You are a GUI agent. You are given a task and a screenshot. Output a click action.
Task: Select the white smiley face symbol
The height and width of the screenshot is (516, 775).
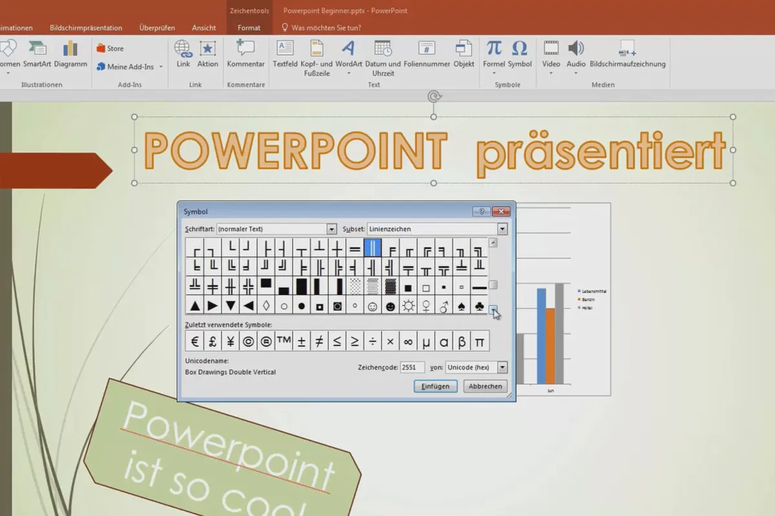coord(373,306)
